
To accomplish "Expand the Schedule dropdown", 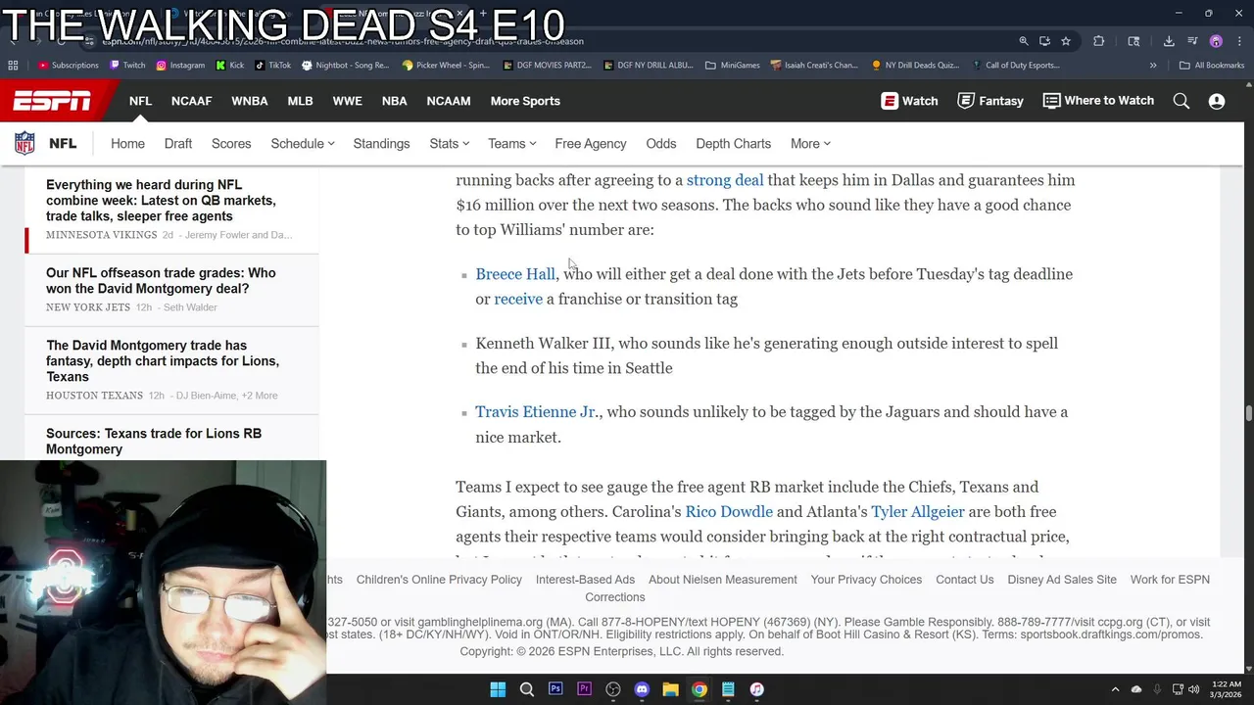I will coord(303,144).
